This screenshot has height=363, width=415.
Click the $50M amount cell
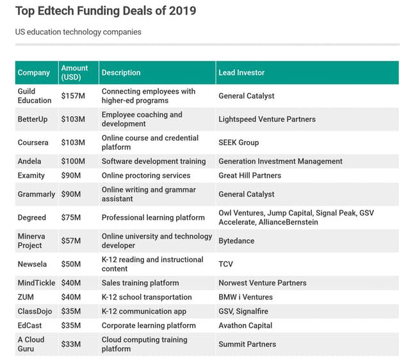pos(79,264)
